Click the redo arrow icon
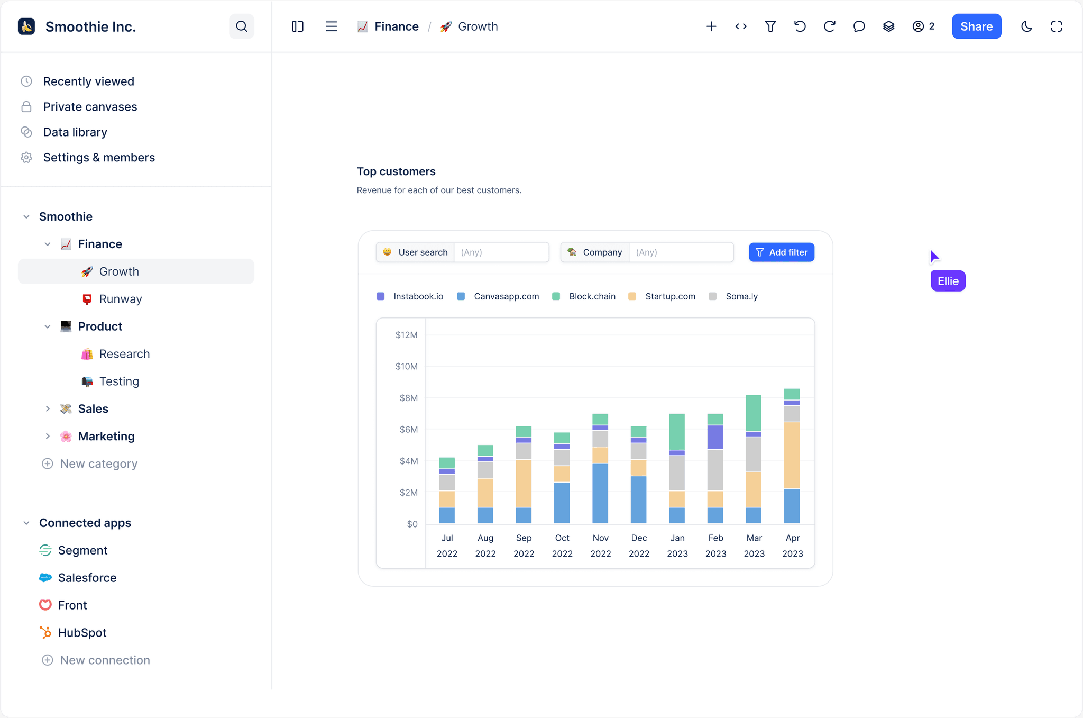The height and width of the screenshot is (718, 1083). point(830,26)
